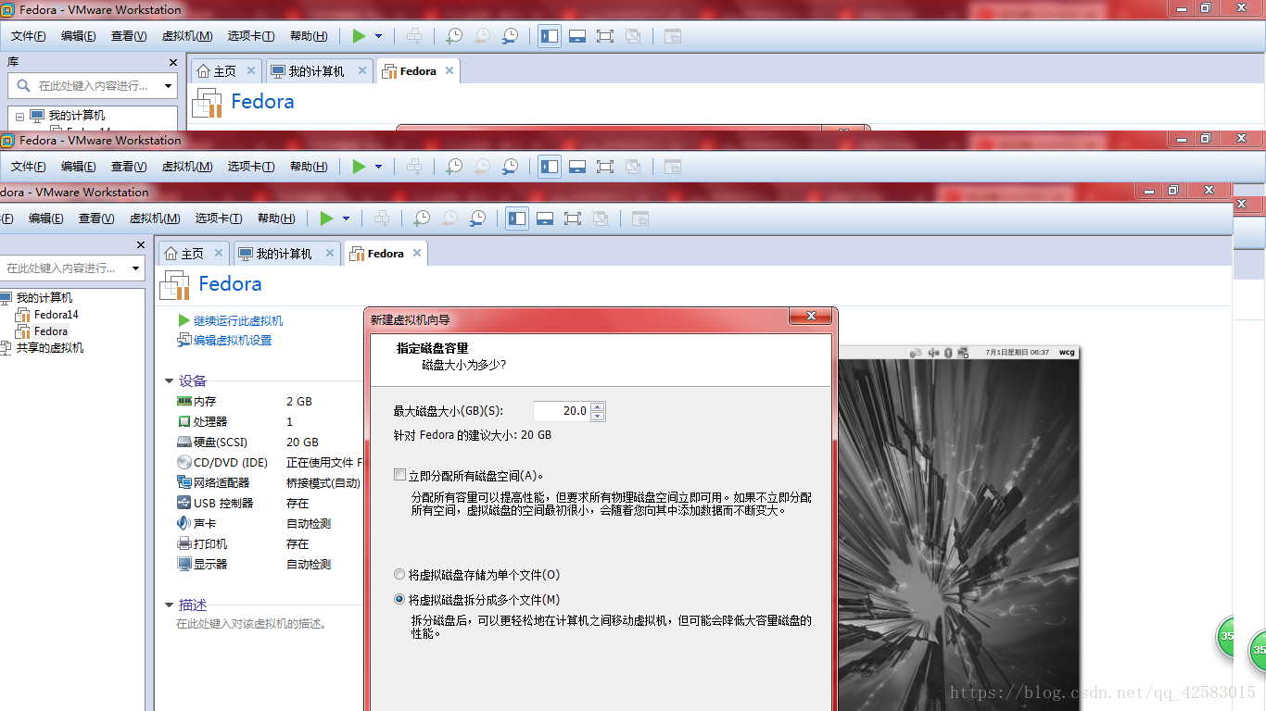This screenshot has height=711, width=1266.
Task: Toggle library panel icon in front window toolbar
Action: [x=517, y=218]
